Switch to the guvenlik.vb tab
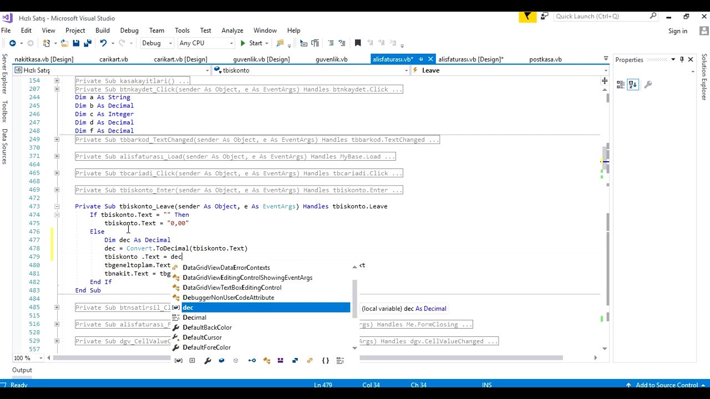Screen dimensions: 710x399 (332, 59)
